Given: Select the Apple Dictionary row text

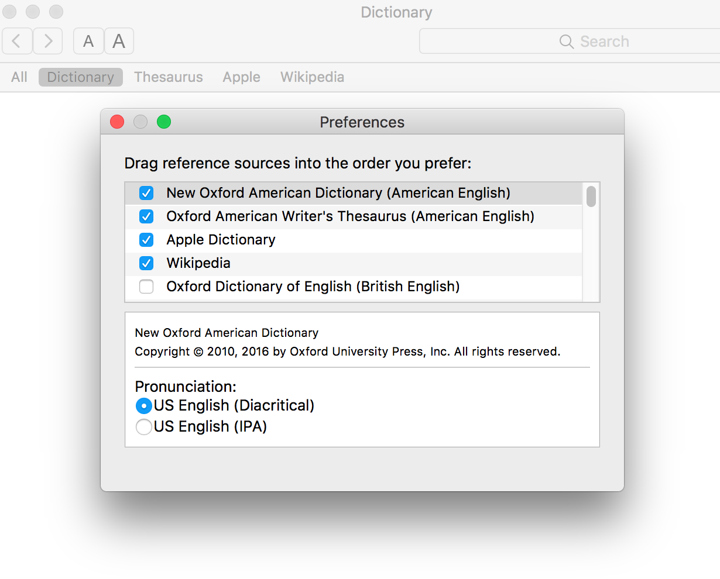Looking at the screenshot, I should (221, 240).
